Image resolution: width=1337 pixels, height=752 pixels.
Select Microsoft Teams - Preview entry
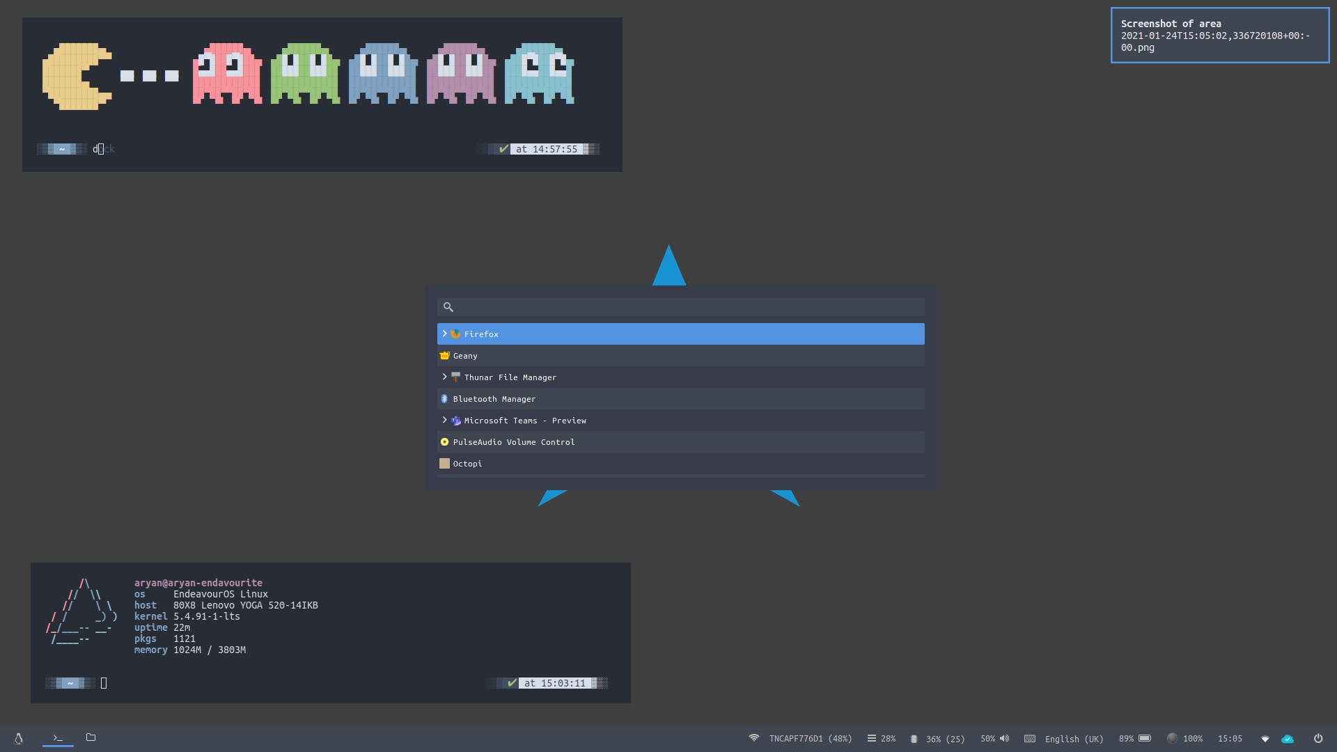pos(680,421)
